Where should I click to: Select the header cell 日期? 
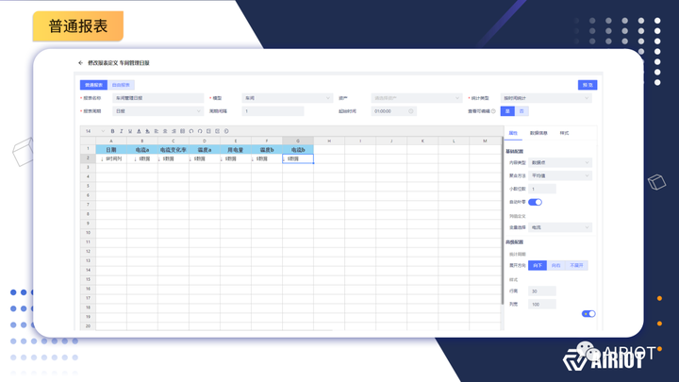pyautogui.click(x=111, y=150)
